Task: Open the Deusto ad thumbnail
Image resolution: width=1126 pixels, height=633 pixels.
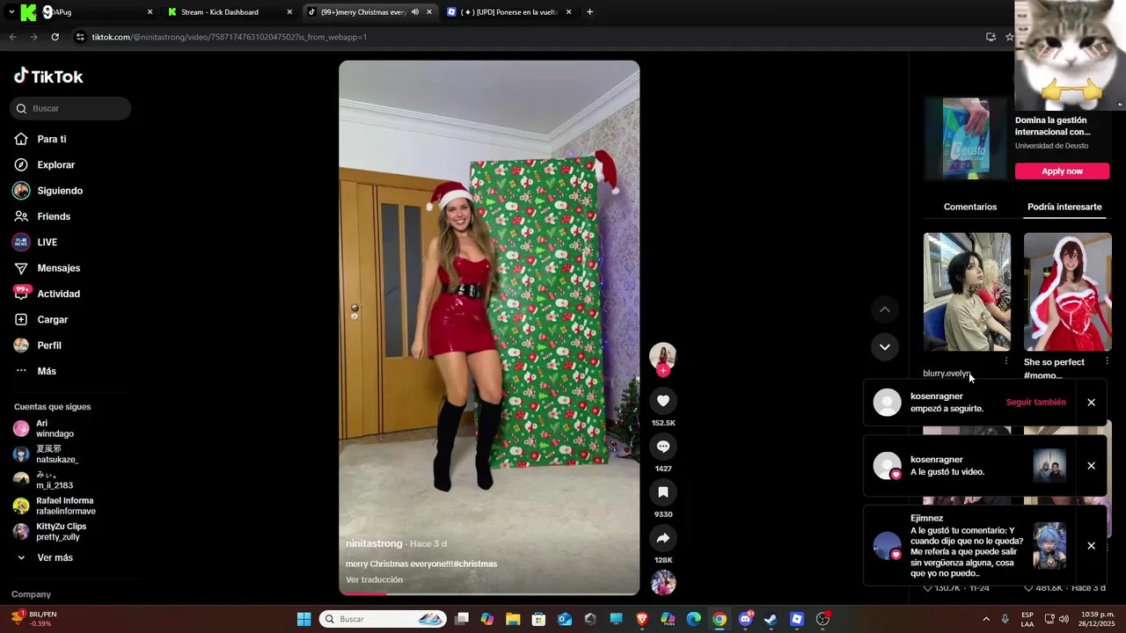Action: point(966,138)
